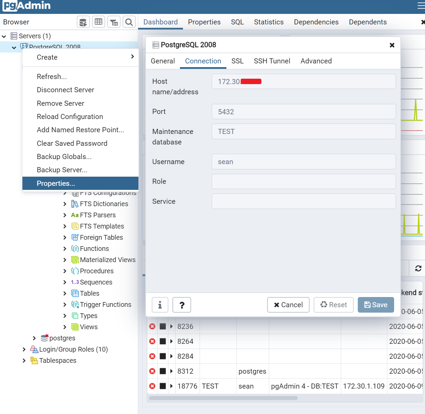Choose Disconnect Server from context menu
This screenshot has width=425, height=414.
pyautogui.click(x=80, y=90)
